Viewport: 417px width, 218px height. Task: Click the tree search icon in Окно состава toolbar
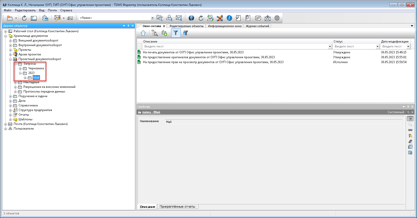155,33
